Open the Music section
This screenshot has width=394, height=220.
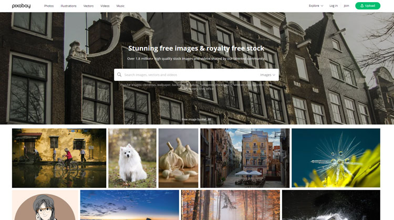click(x=120, y=6)
